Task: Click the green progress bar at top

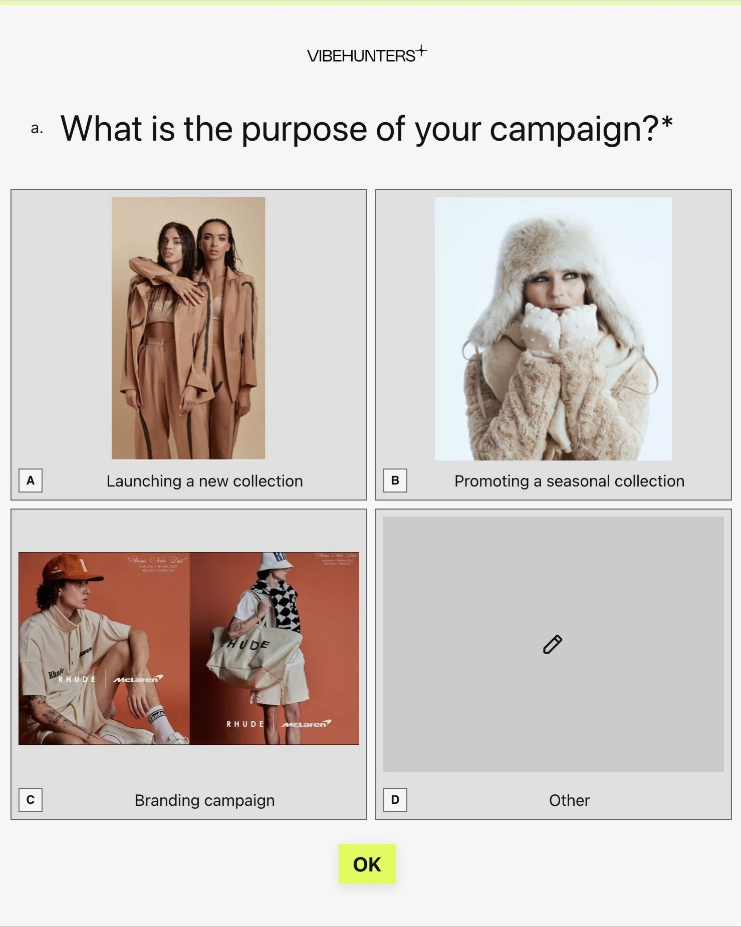Action: point(370,3)
